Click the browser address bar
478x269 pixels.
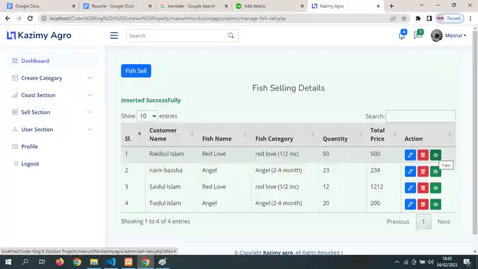click(x=213, y=18)
